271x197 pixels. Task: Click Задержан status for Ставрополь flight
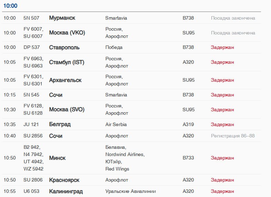click(222, 48)
